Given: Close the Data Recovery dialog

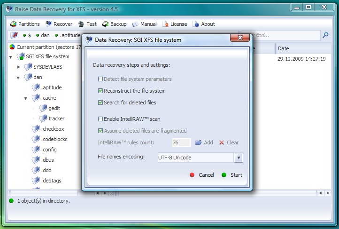Looking at the screenshot, I should coord(240,38).
